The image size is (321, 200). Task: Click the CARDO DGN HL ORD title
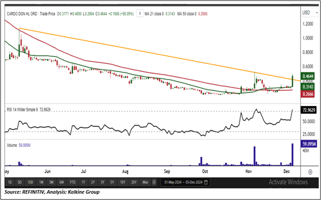click(22, 14)
